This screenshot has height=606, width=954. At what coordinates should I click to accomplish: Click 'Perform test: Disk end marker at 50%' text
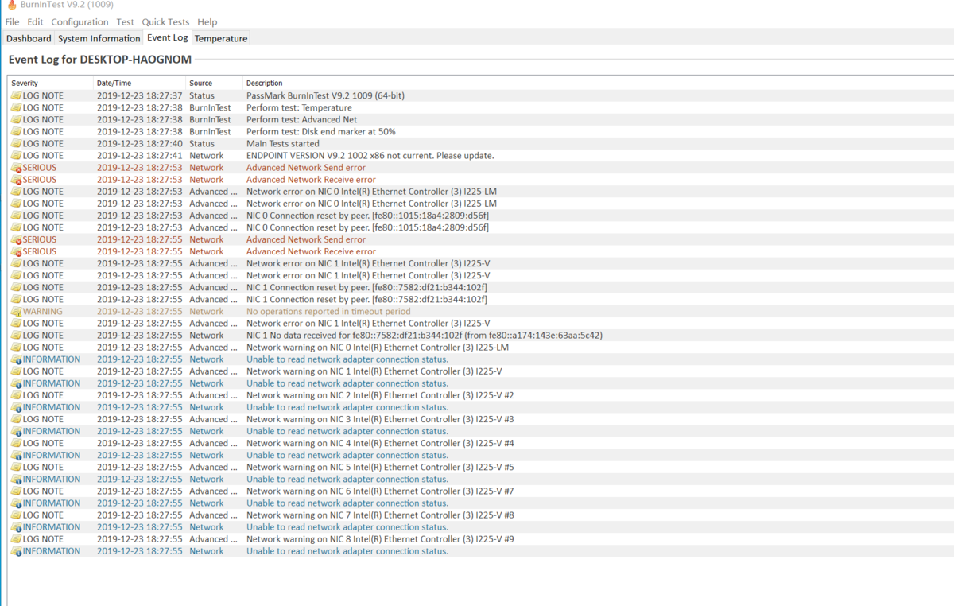tap(320, 131)
